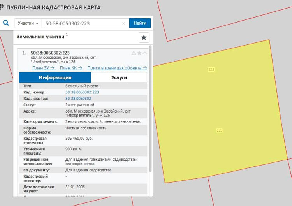The width and height of the screenshot is (292, 206).
Task: Open the План ЗУ link
Action: (x=43, y=68)
